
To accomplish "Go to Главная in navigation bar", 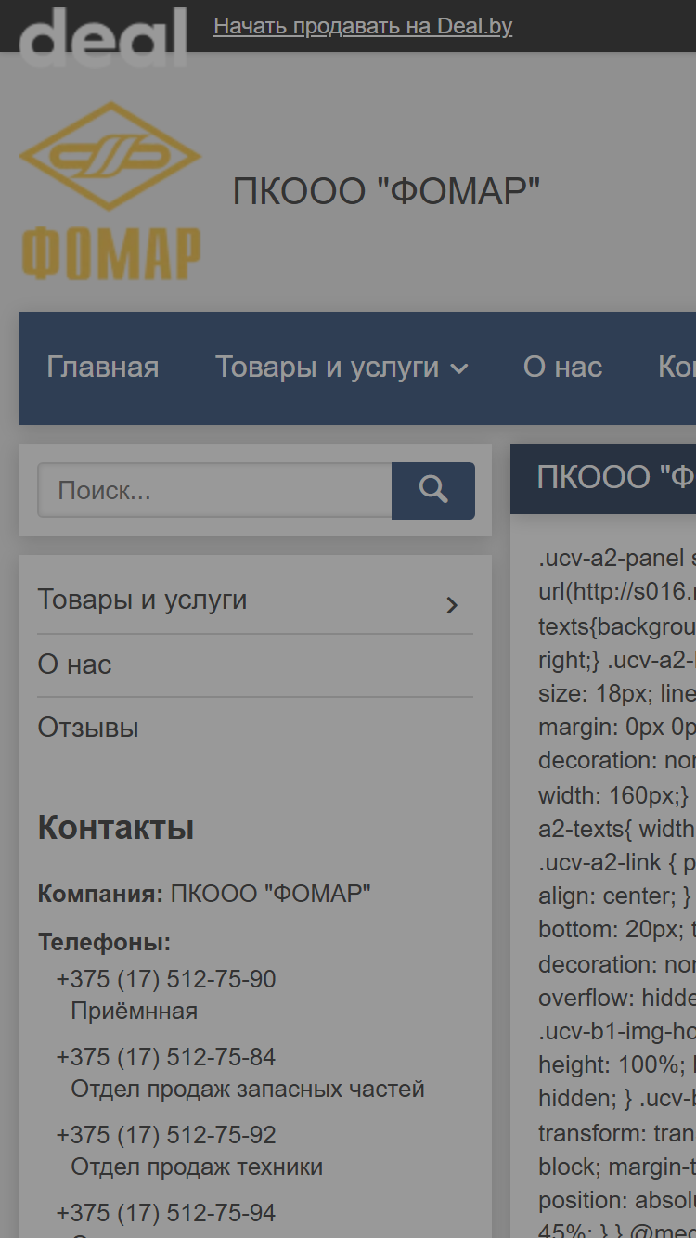I will tap(103, 368).
